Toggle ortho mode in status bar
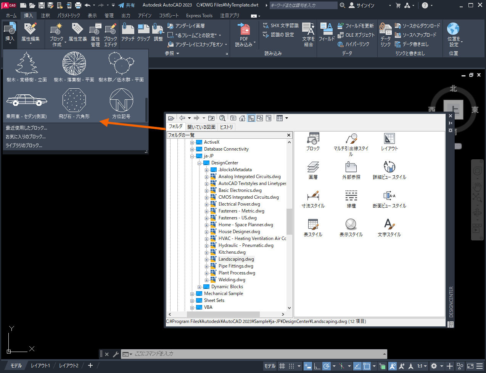Viewport: 486px width, 373px height. pos(317,366)
